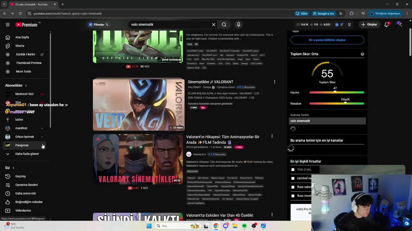Viewport: 412px width, 231px height.
Task: Open the notifications bell
Action: click(387, 24)
